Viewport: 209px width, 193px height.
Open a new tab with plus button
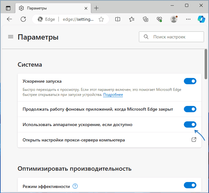pos(96,8)
